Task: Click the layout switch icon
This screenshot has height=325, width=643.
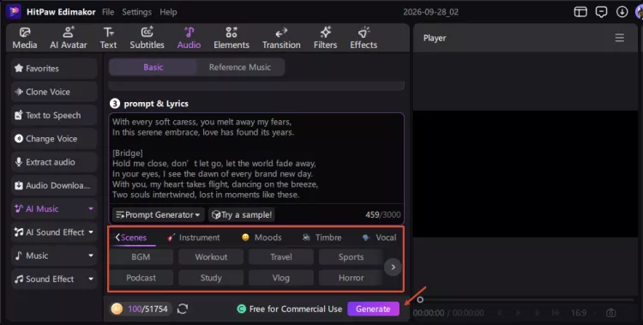Action: click(580, 12)
